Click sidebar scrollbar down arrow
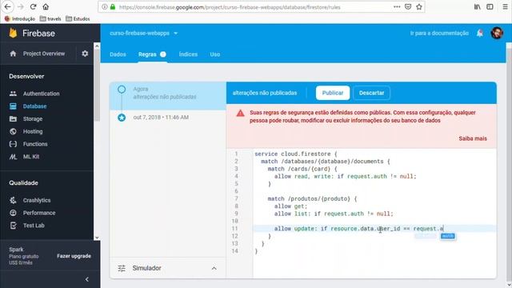 click(x=97, y=238)
